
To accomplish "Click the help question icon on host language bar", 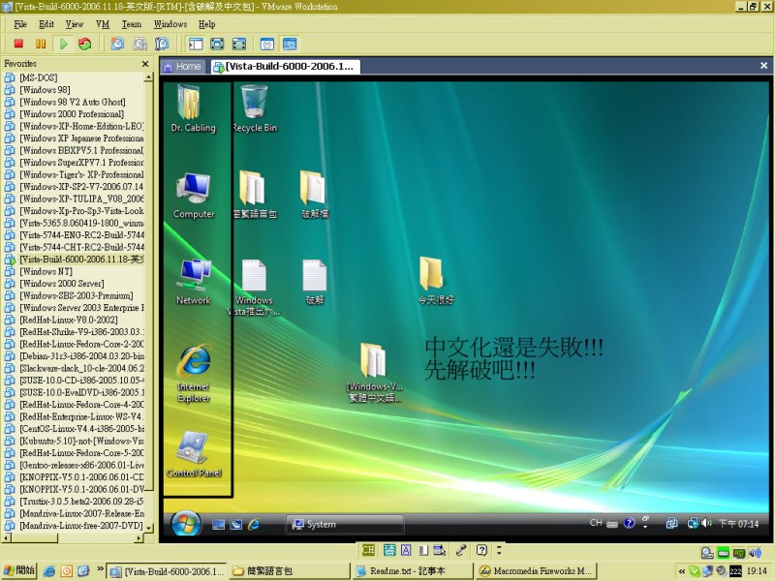I will 481,550.
